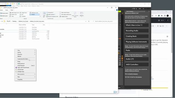Click the GitHub page gear icon
Image resolution: width=175 pixels, height=98 pixels.
click(167, 36)
